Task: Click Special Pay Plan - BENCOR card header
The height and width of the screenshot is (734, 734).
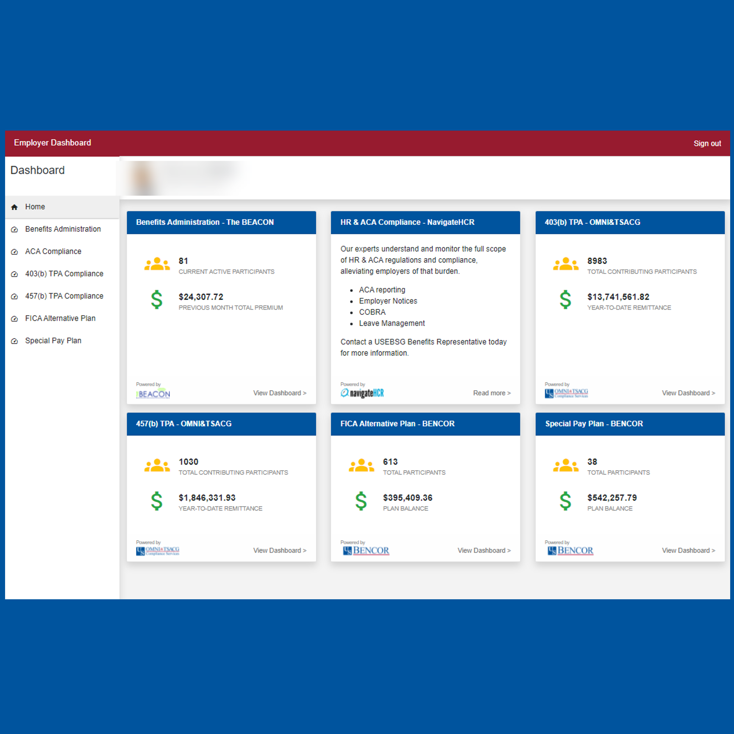Action: (630, 424)
